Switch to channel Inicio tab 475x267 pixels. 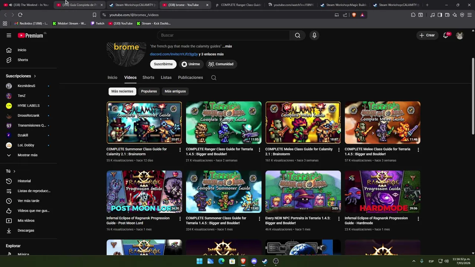pyautogui.click(x=112, y=78)
